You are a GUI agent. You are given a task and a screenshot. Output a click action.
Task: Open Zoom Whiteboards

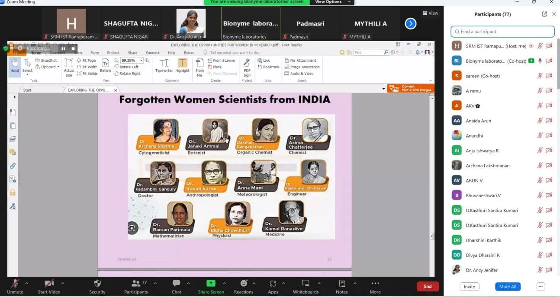[x=306, y=286]
